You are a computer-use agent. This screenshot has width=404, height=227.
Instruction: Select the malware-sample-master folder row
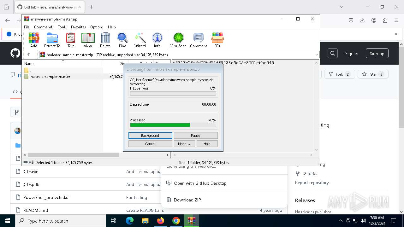[x=74, y=77]
